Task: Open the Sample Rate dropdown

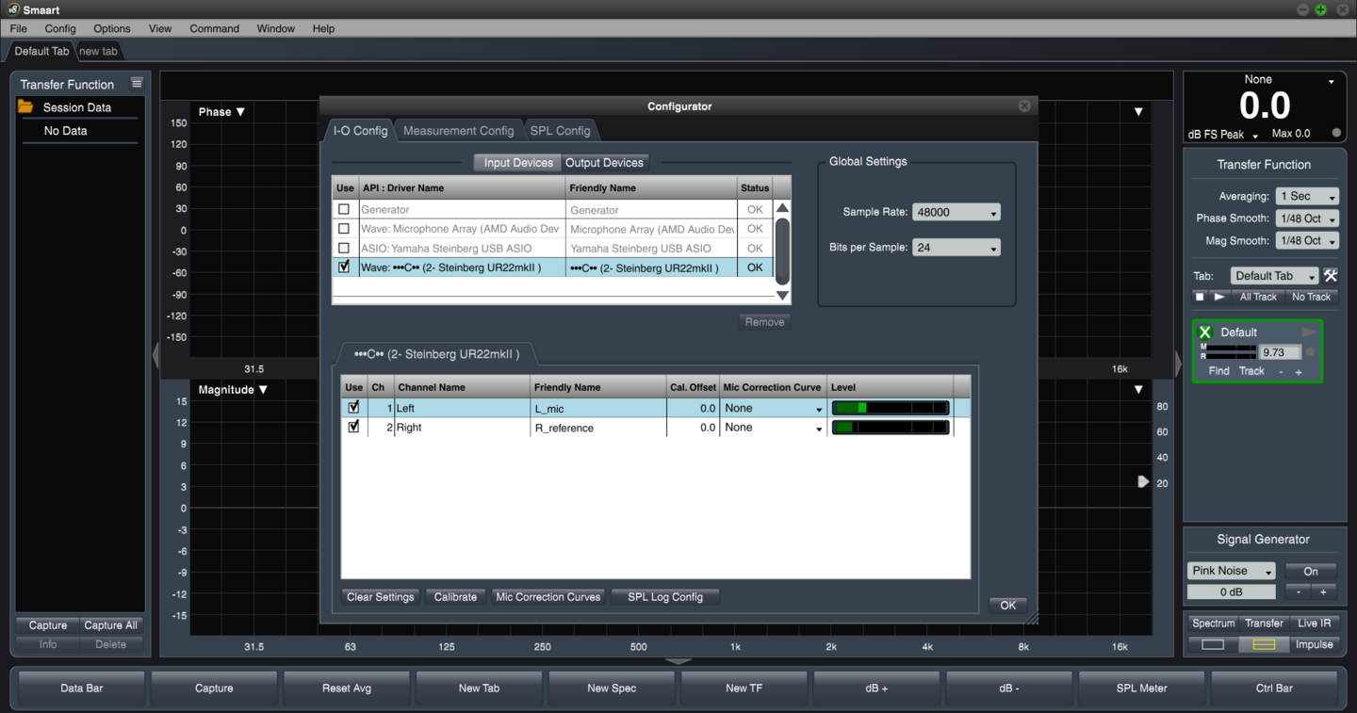Action: coord(956,212)
